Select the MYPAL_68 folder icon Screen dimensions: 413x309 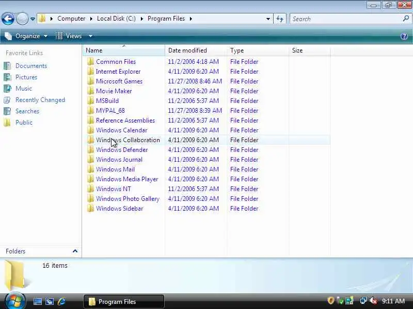tap(91, 111)
